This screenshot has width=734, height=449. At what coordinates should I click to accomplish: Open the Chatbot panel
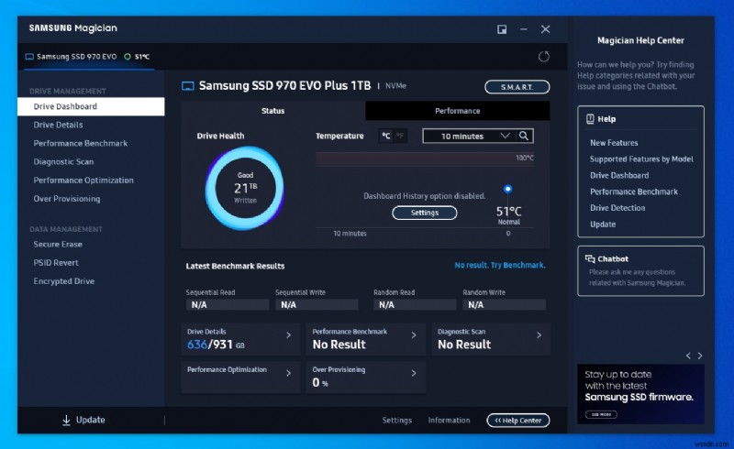640,271
